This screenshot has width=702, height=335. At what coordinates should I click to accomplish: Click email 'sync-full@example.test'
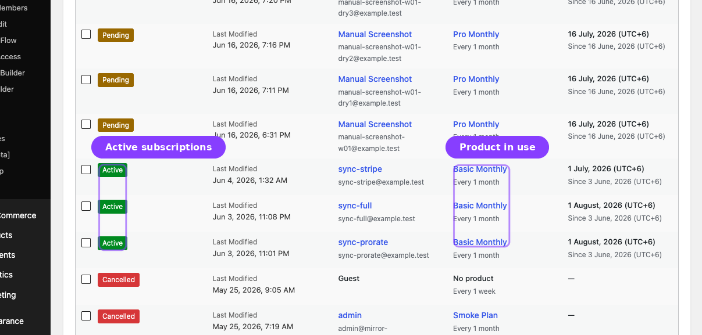(x=376, y=219)
